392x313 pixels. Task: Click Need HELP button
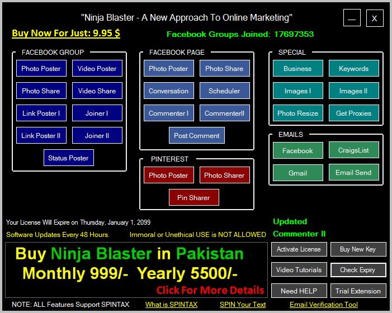point(299,291)
